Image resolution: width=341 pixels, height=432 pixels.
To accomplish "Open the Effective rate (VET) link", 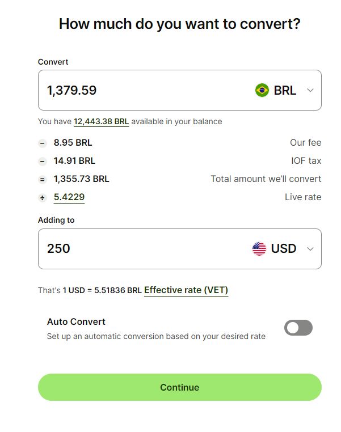I will [x=186, y=290].
